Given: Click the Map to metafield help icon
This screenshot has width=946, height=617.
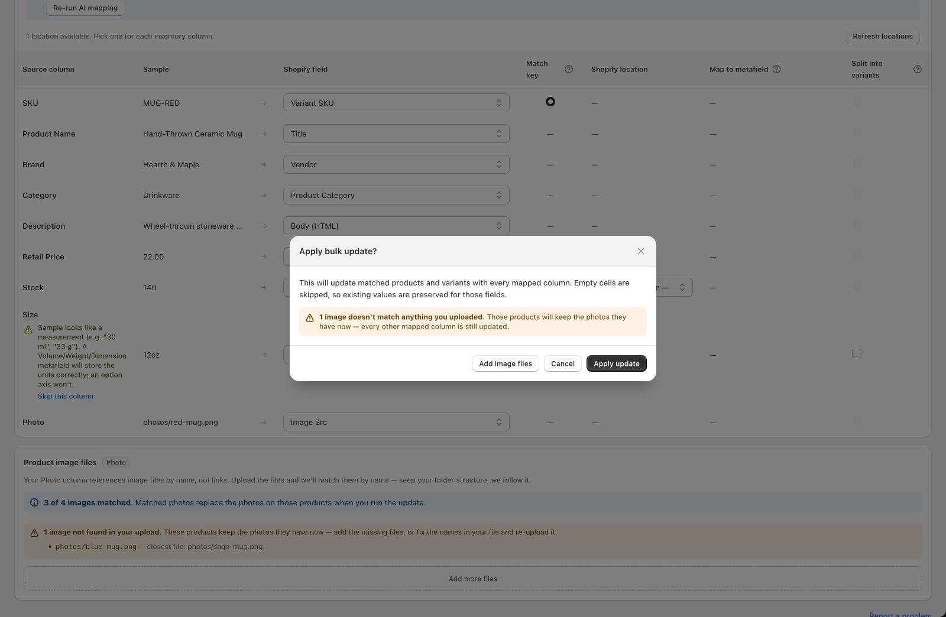Looking at the screenshot, I should point(777,69).
